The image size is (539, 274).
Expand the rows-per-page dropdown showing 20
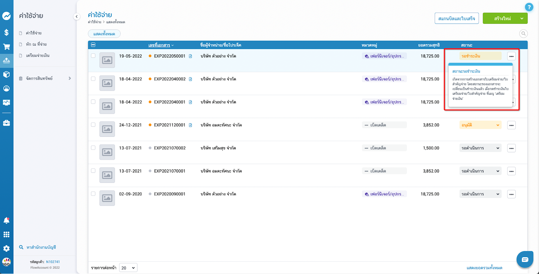click(128, 268)
